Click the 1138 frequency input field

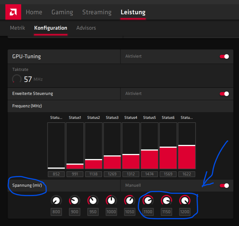pos(94,174)
